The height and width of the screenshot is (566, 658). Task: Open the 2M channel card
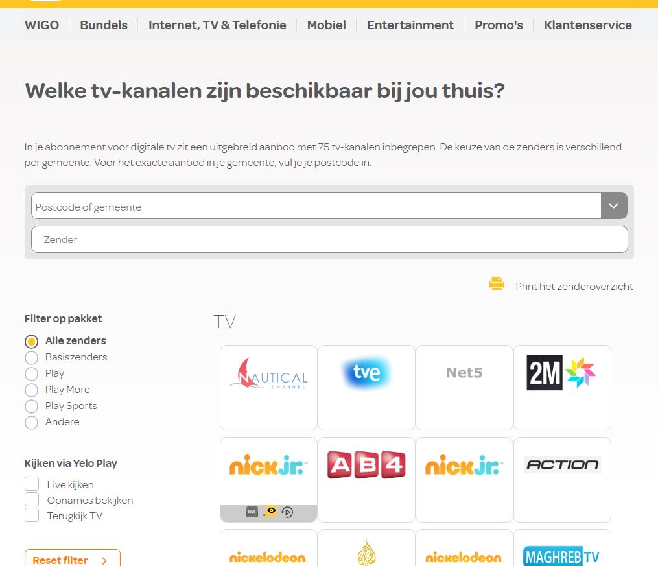point(562,388)
